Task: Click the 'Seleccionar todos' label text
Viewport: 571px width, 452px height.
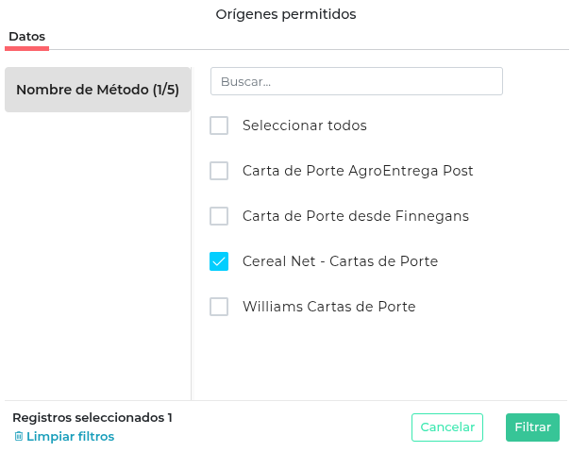Action: coord(304,126)
